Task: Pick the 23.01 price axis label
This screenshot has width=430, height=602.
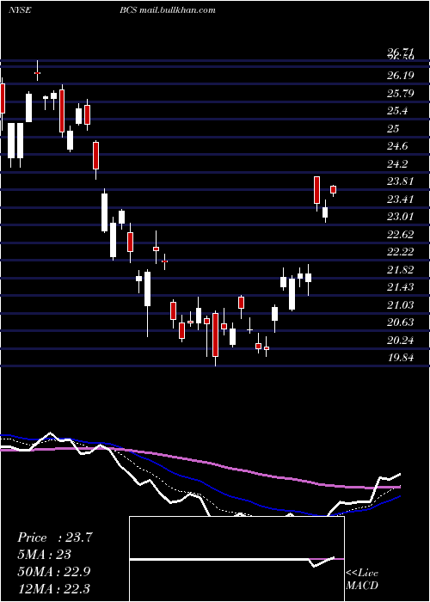Action: click(x=401, y=217)
